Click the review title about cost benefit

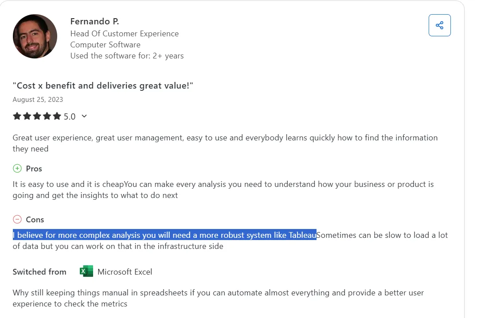click(x=103, y=85)
